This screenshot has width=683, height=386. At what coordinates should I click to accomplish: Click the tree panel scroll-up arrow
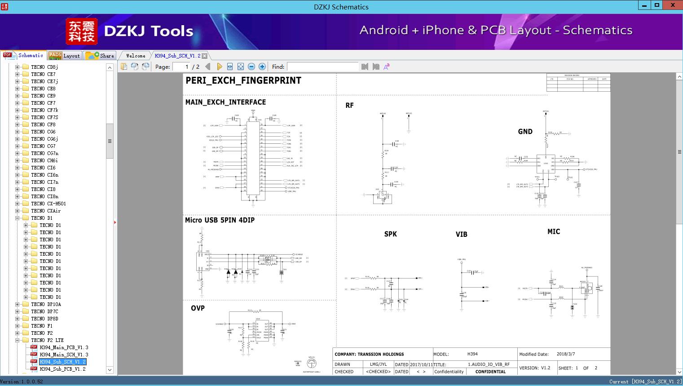pos(110,67)
